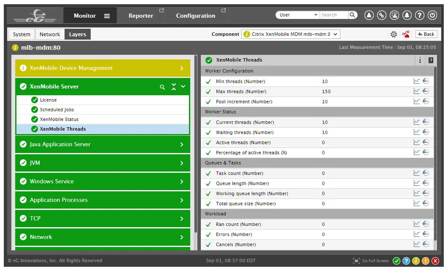Click the Back button
448x271 pixels.
click(x=426, y=34)
